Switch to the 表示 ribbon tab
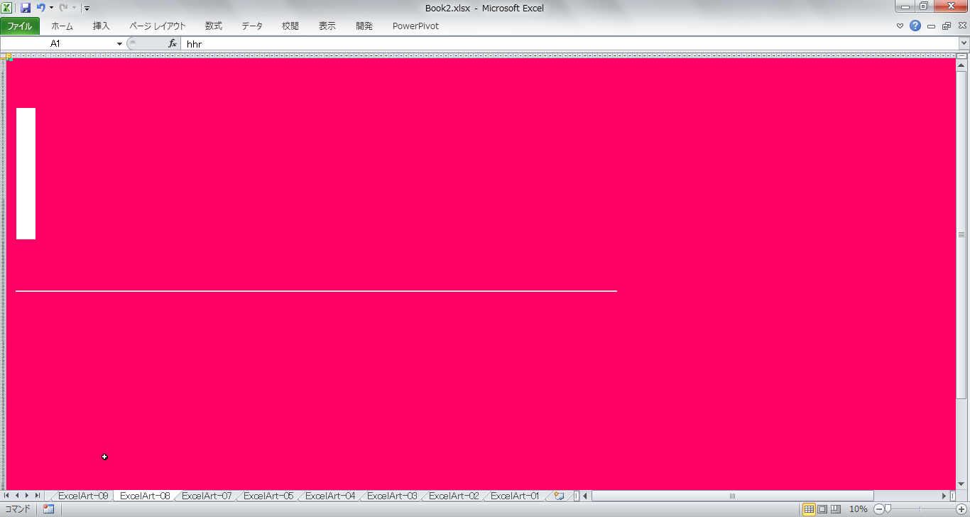 327,26
